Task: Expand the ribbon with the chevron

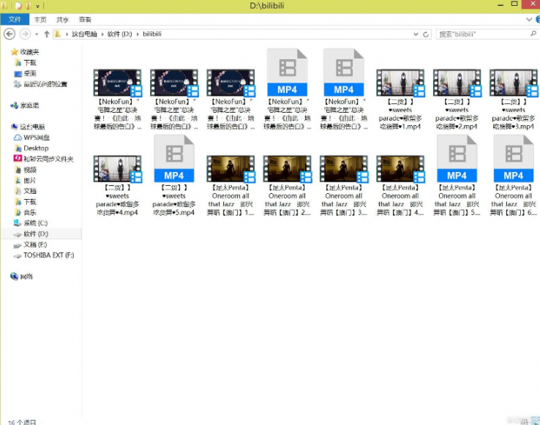Action: [x=529, y=20]
